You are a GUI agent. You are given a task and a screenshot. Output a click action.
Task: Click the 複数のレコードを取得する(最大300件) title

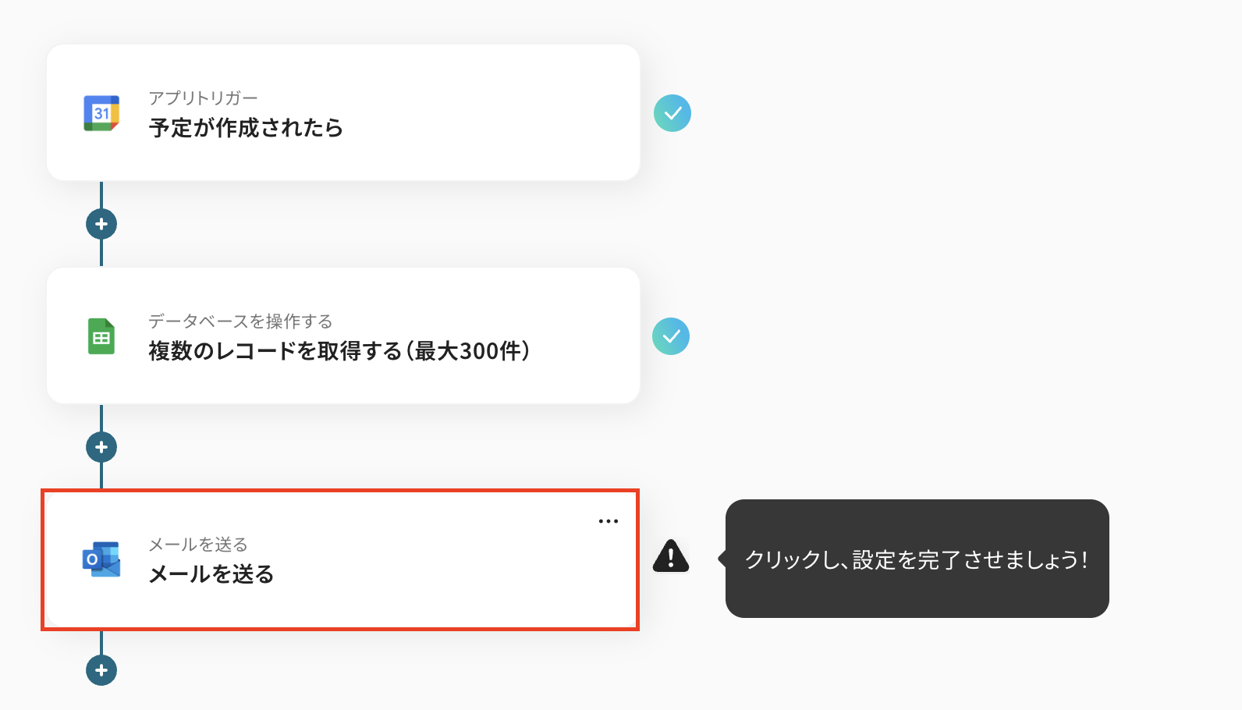tap(339, 351)
